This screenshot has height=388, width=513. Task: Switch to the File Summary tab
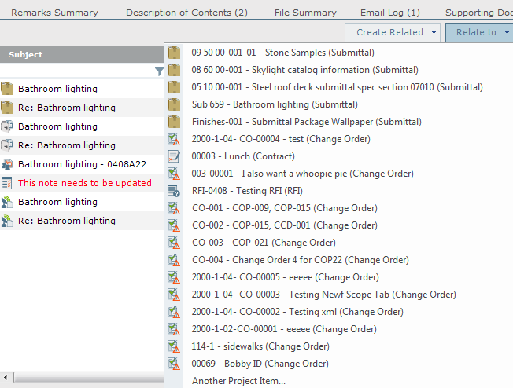click(x=305, y=13)
